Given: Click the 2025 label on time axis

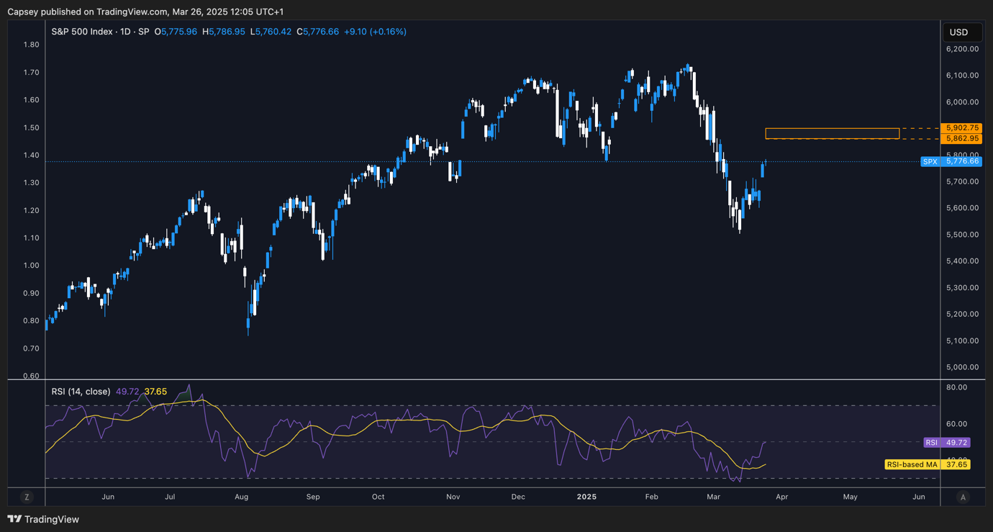Looking at the screenshot, I should [586, 497].
